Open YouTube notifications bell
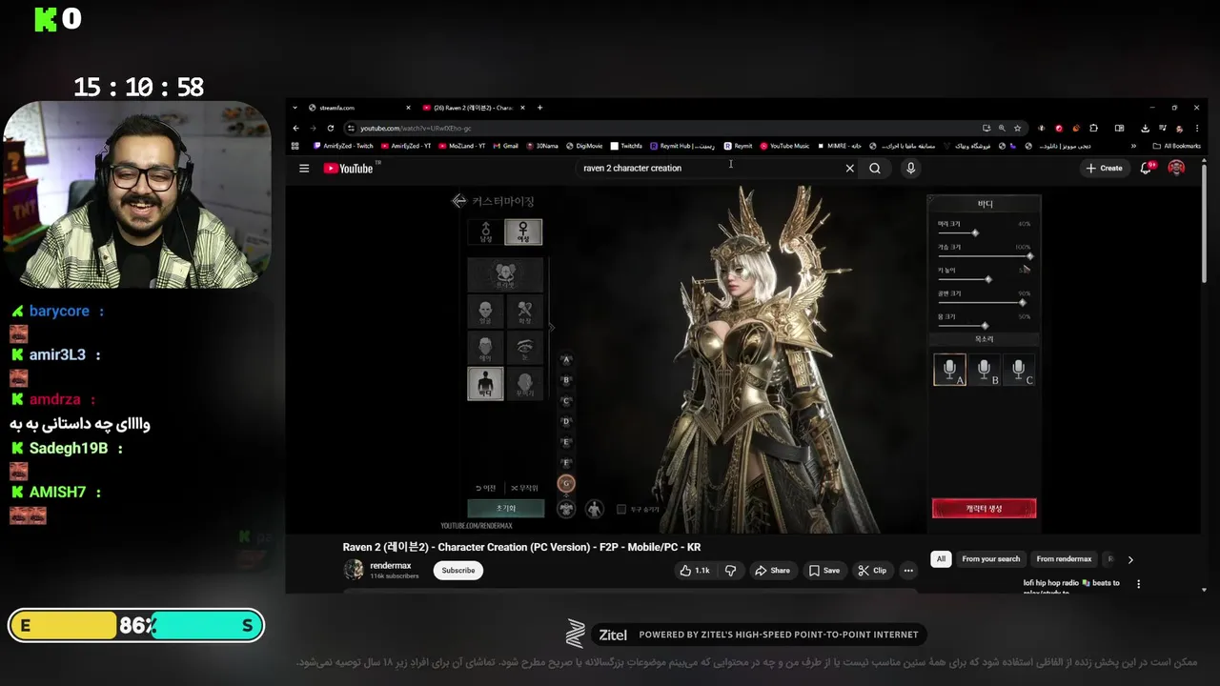The image size is (1220, 686). point(1147,168)
